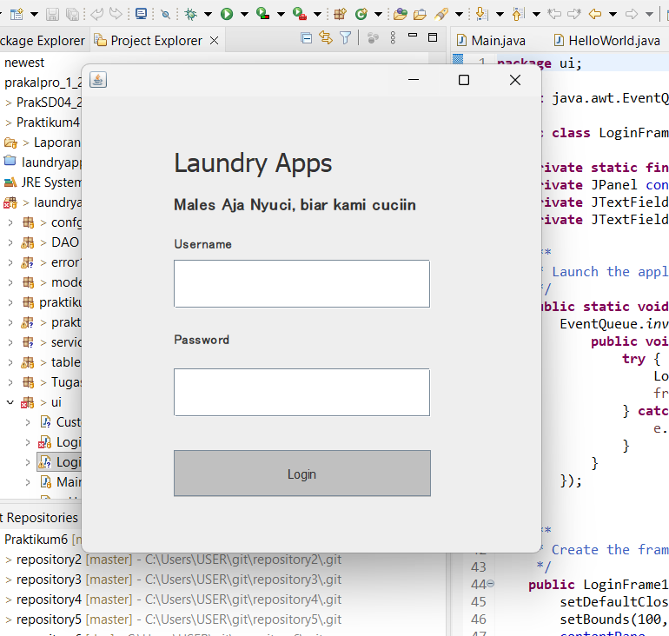
Task: Collapse the ui package tree node
Action: click(10, 402)
